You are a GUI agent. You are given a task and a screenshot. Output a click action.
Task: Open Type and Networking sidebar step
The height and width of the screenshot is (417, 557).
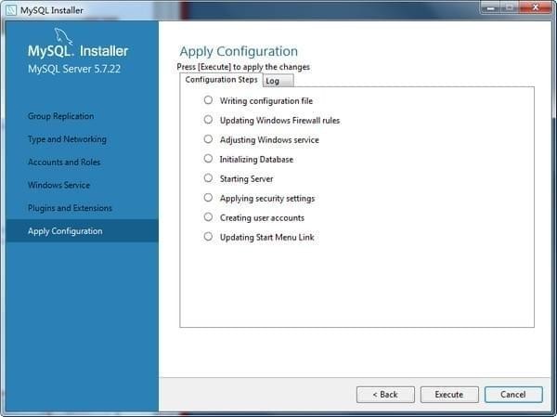coord(67,139)
